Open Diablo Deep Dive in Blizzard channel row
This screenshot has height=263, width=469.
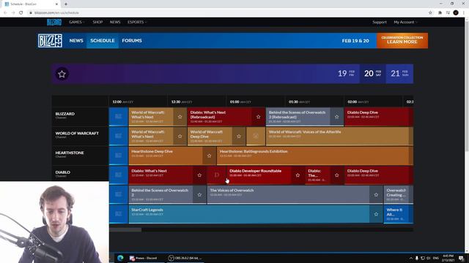click(379, 117)
